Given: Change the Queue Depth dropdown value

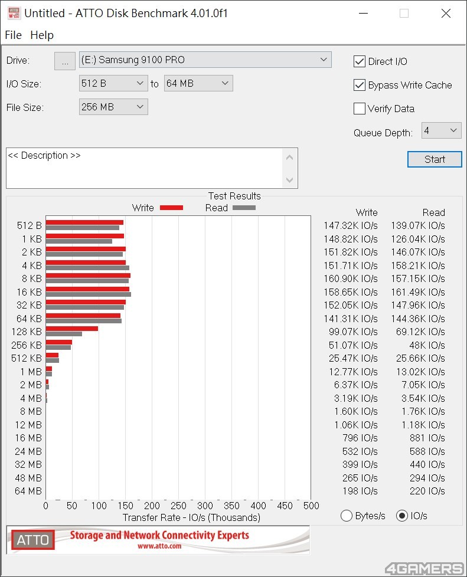Looking at the screenshot, I should pyautogui.click(x=441, y=130).
